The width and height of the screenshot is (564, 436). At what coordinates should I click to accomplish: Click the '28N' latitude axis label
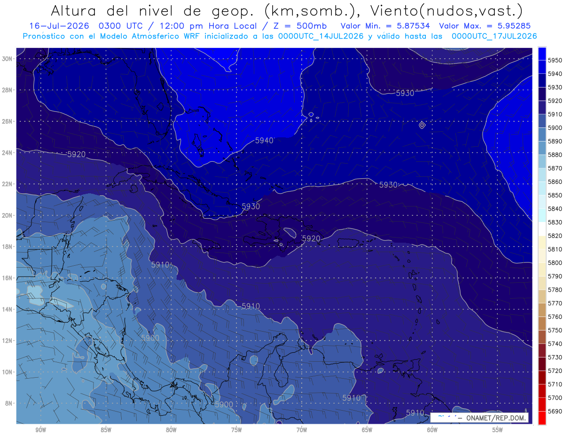click(x=8, y=90)
